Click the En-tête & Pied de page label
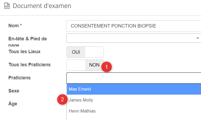The image size is (201, 120). click(x=28, y=39)
